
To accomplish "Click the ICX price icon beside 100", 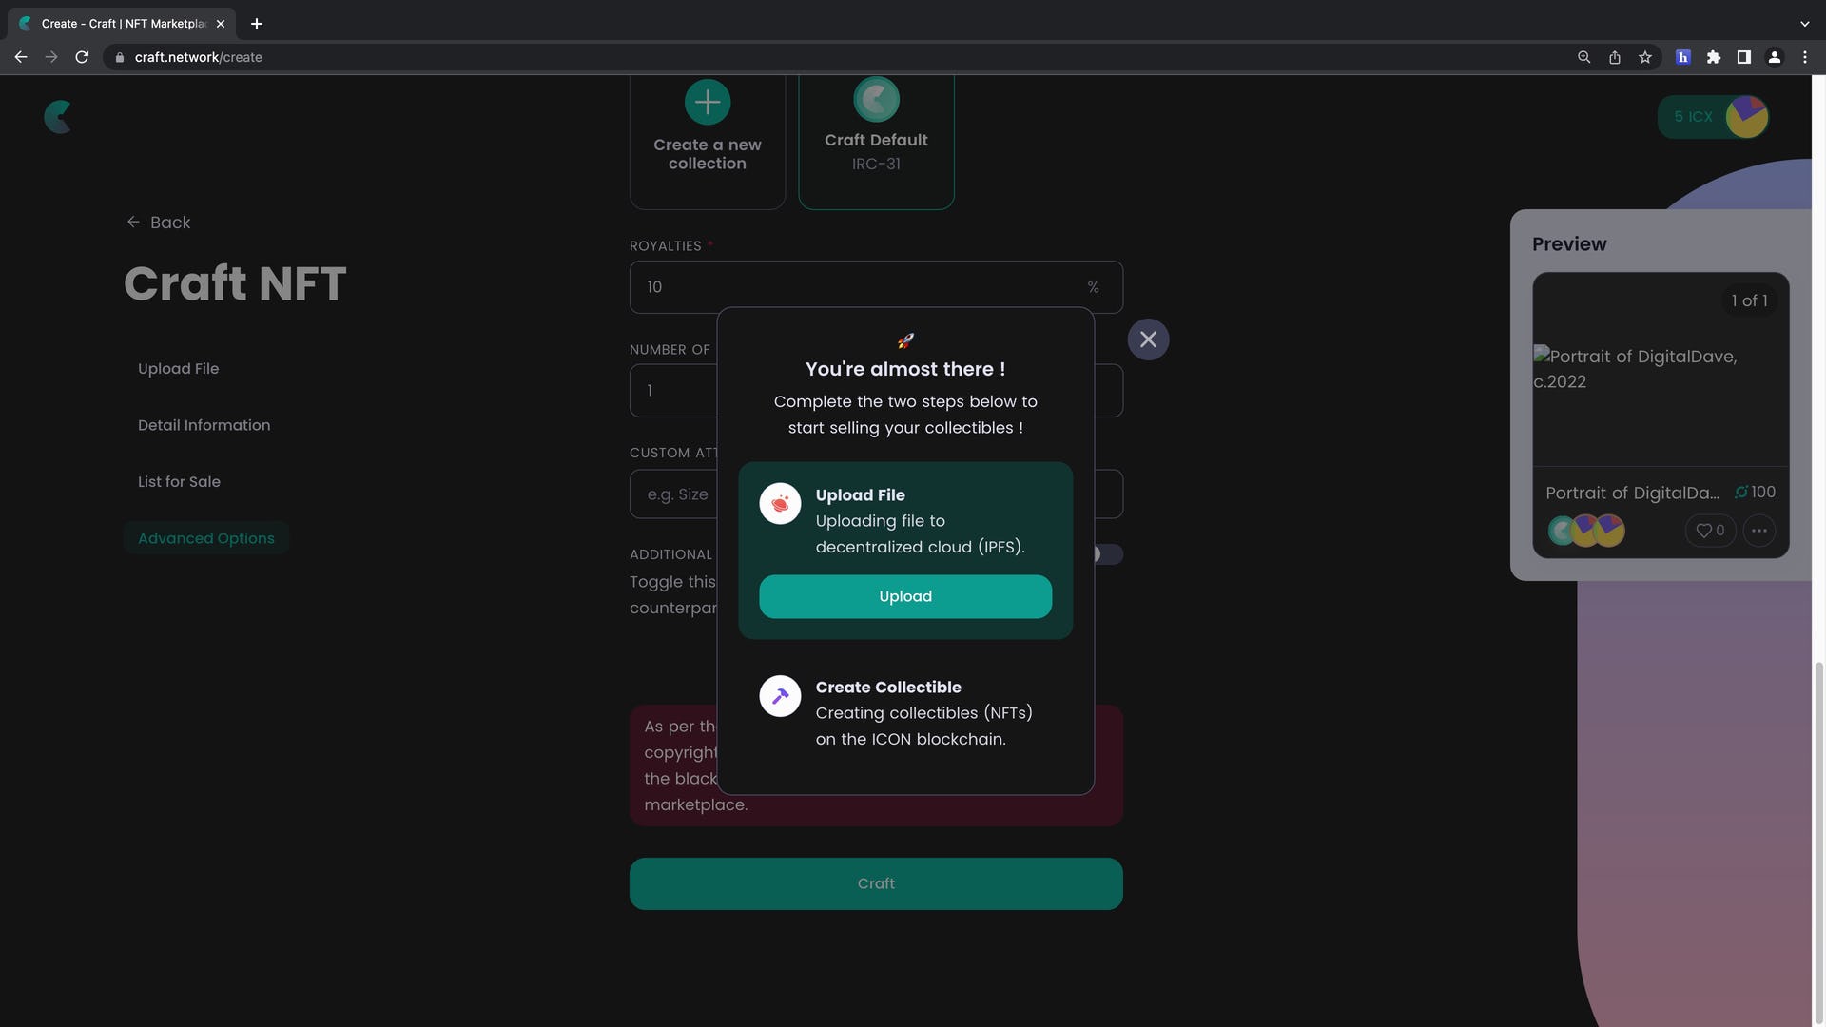I will [x=1740, y=492].
